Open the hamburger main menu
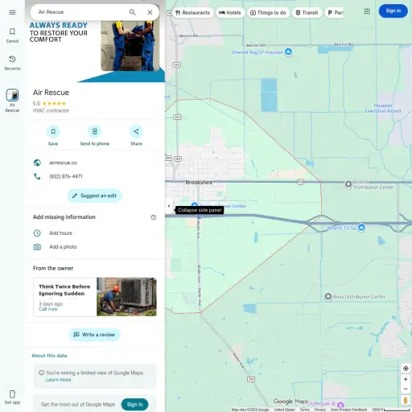The width and height of the screenshot is (412, 412). (x=12, y=12)
